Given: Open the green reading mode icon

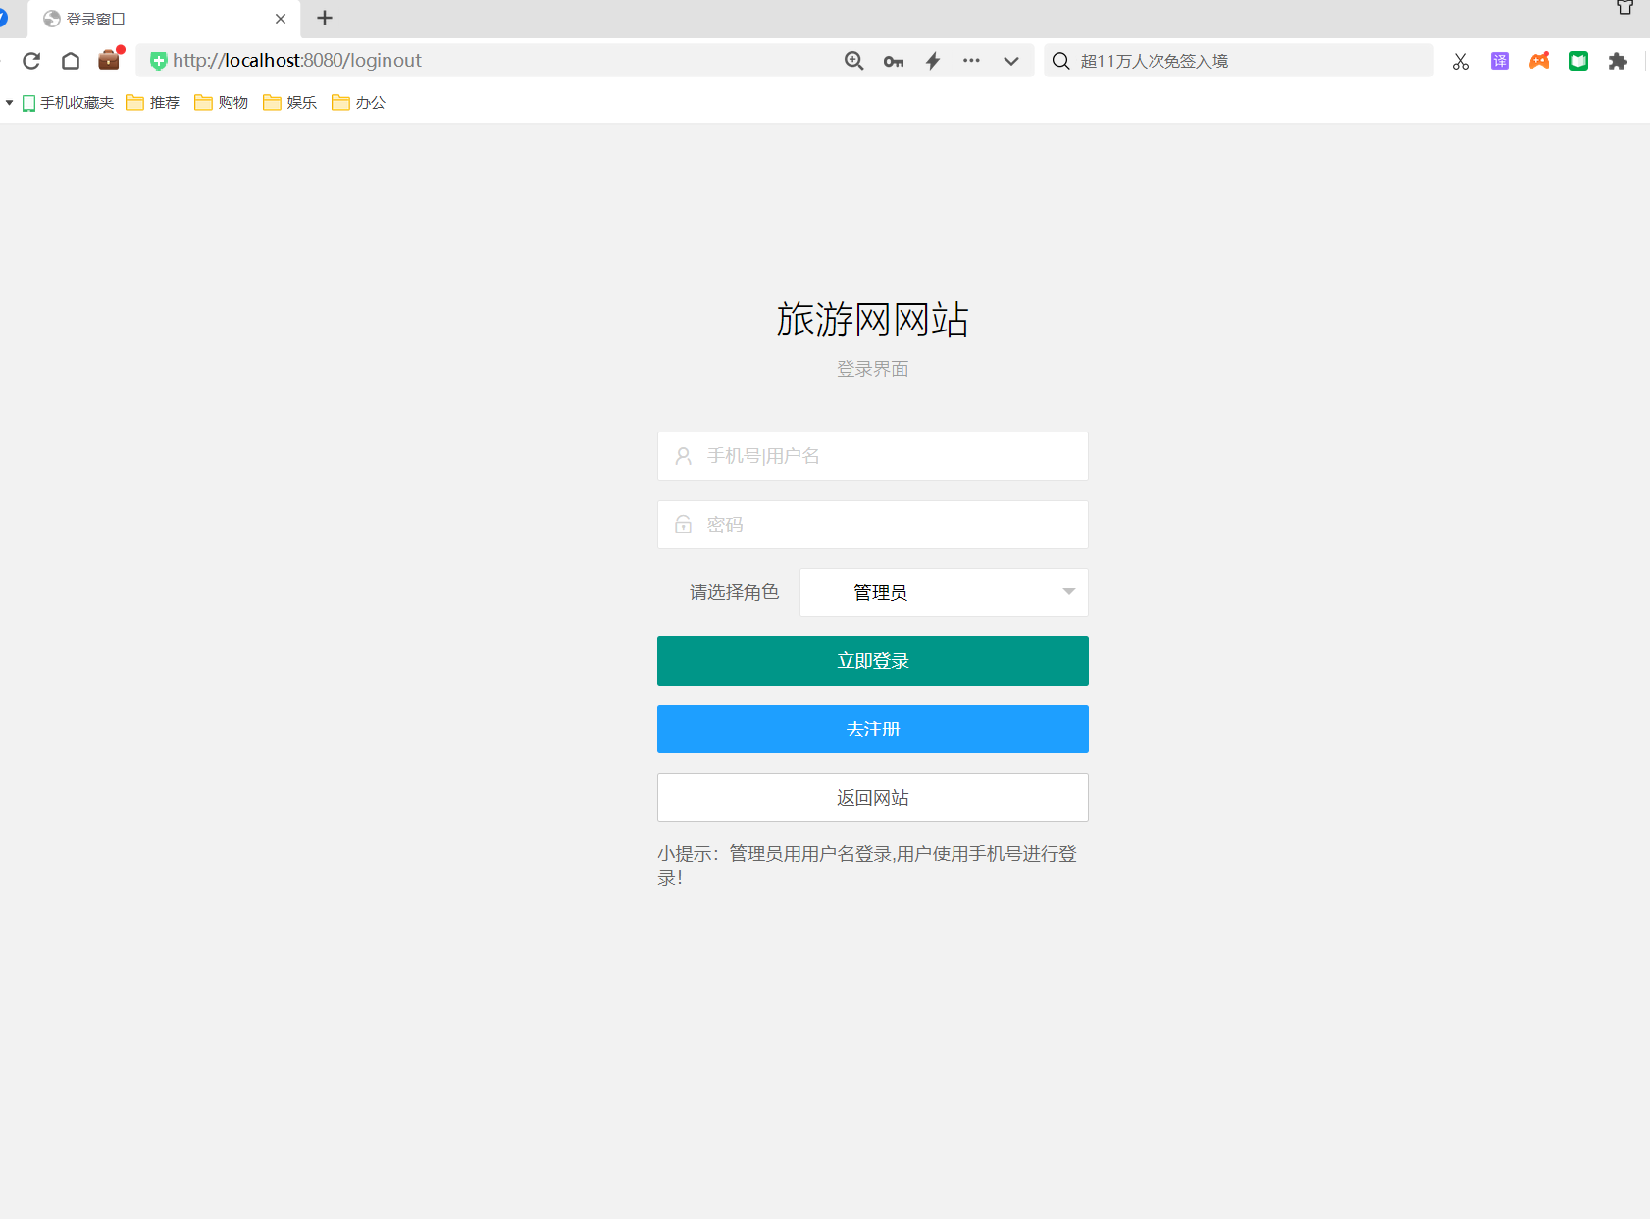Looking at the screenshot, I should click(1578, 60).
